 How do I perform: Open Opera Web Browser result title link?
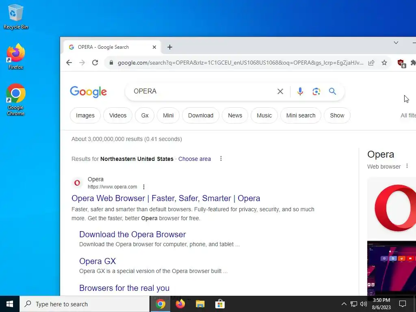click(166, 198)
